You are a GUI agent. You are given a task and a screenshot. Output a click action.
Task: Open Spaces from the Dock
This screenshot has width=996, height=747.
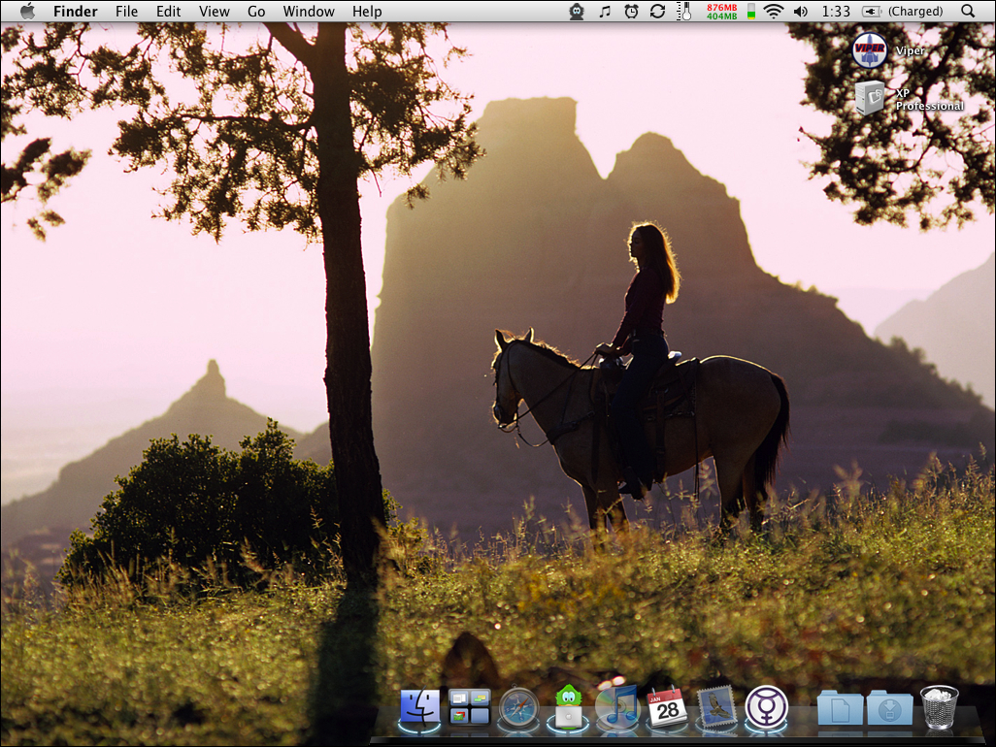coord(470,707)
